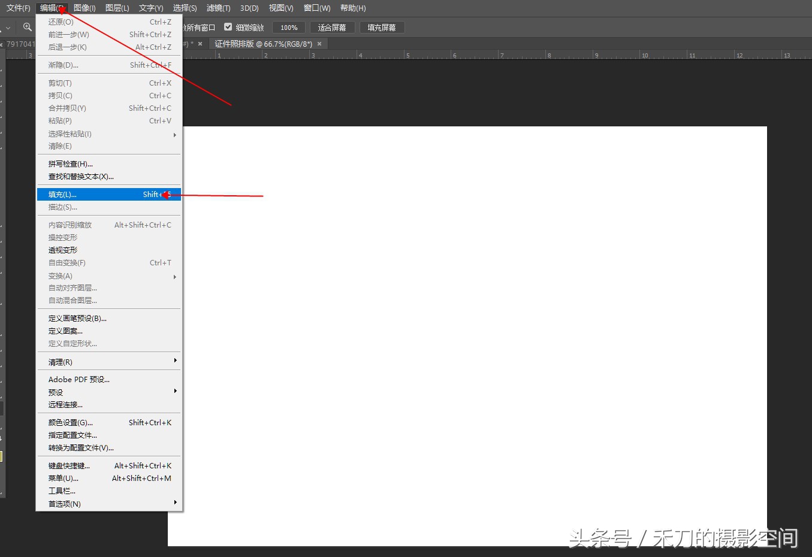Expand the 选择性粘贴(I) submenu
This screenshot has height=557, width=812.
[x=109, y=134]
